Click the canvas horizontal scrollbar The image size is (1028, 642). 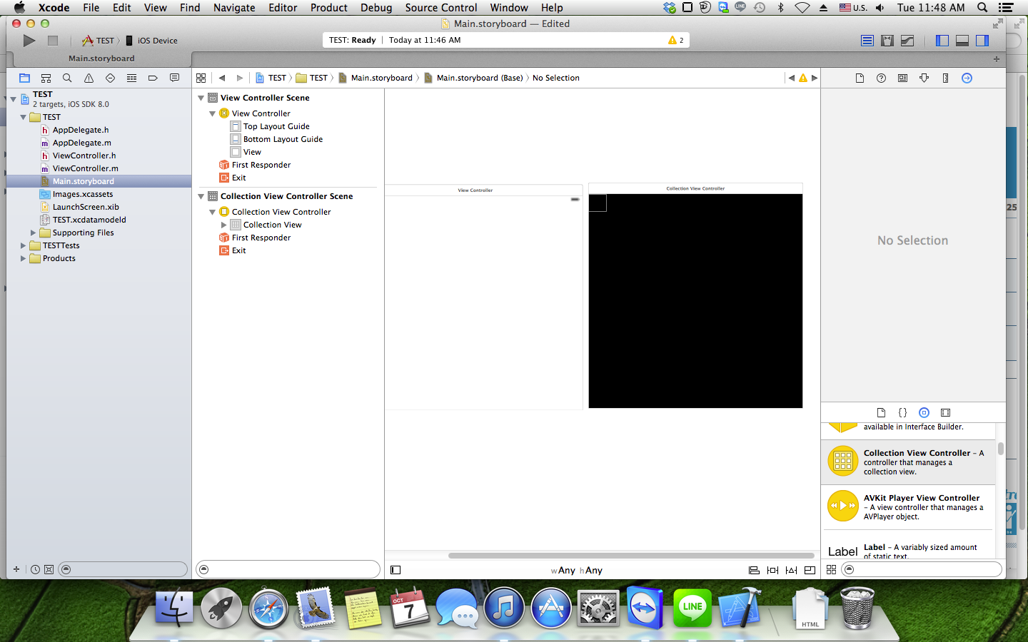631,555
